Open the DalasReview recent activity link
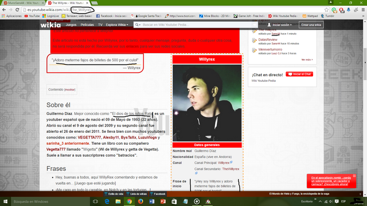367x206 pixels. click(x=268, y=39)
